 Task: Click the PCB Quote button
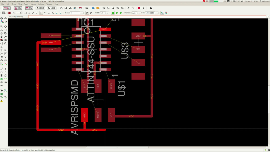point(18,8)
